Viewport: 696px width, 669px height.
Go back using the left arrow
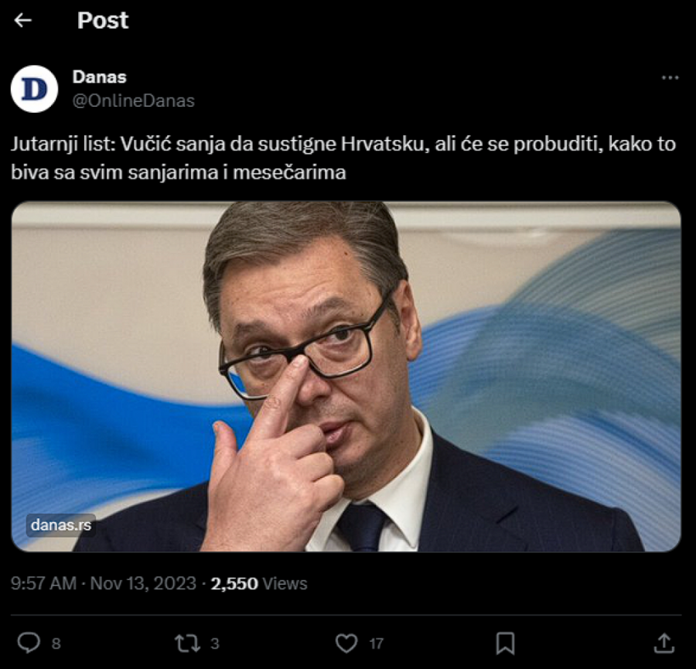(23, 21)
